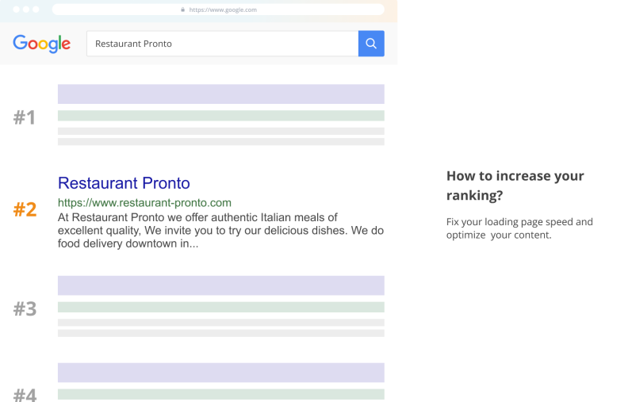Focus the 'Restaurant Pronto' search field
Image resolution: width=632 pixels, height=402 pixels.
222,44
